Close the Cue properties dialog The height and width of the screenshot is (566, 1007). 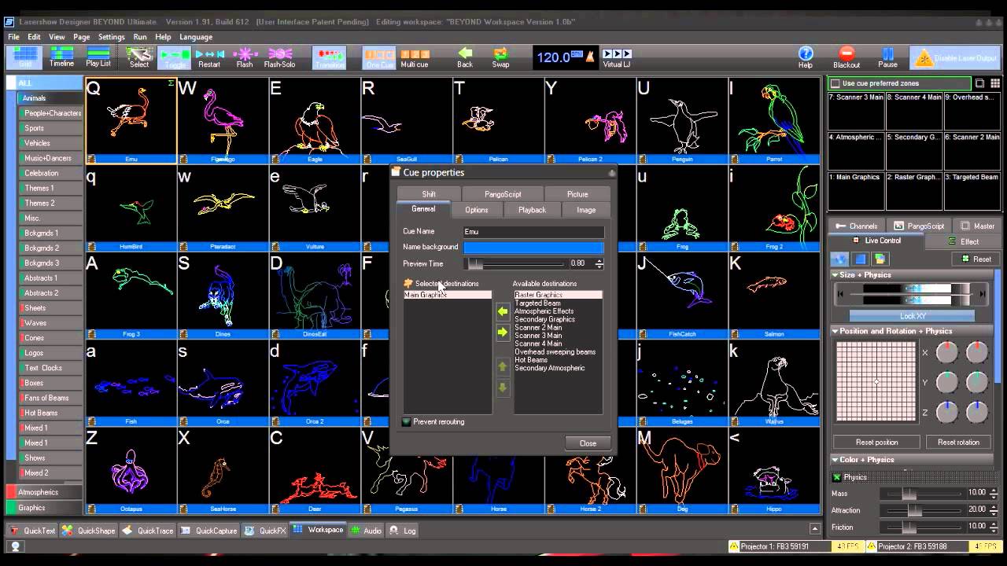click(588, 443)
